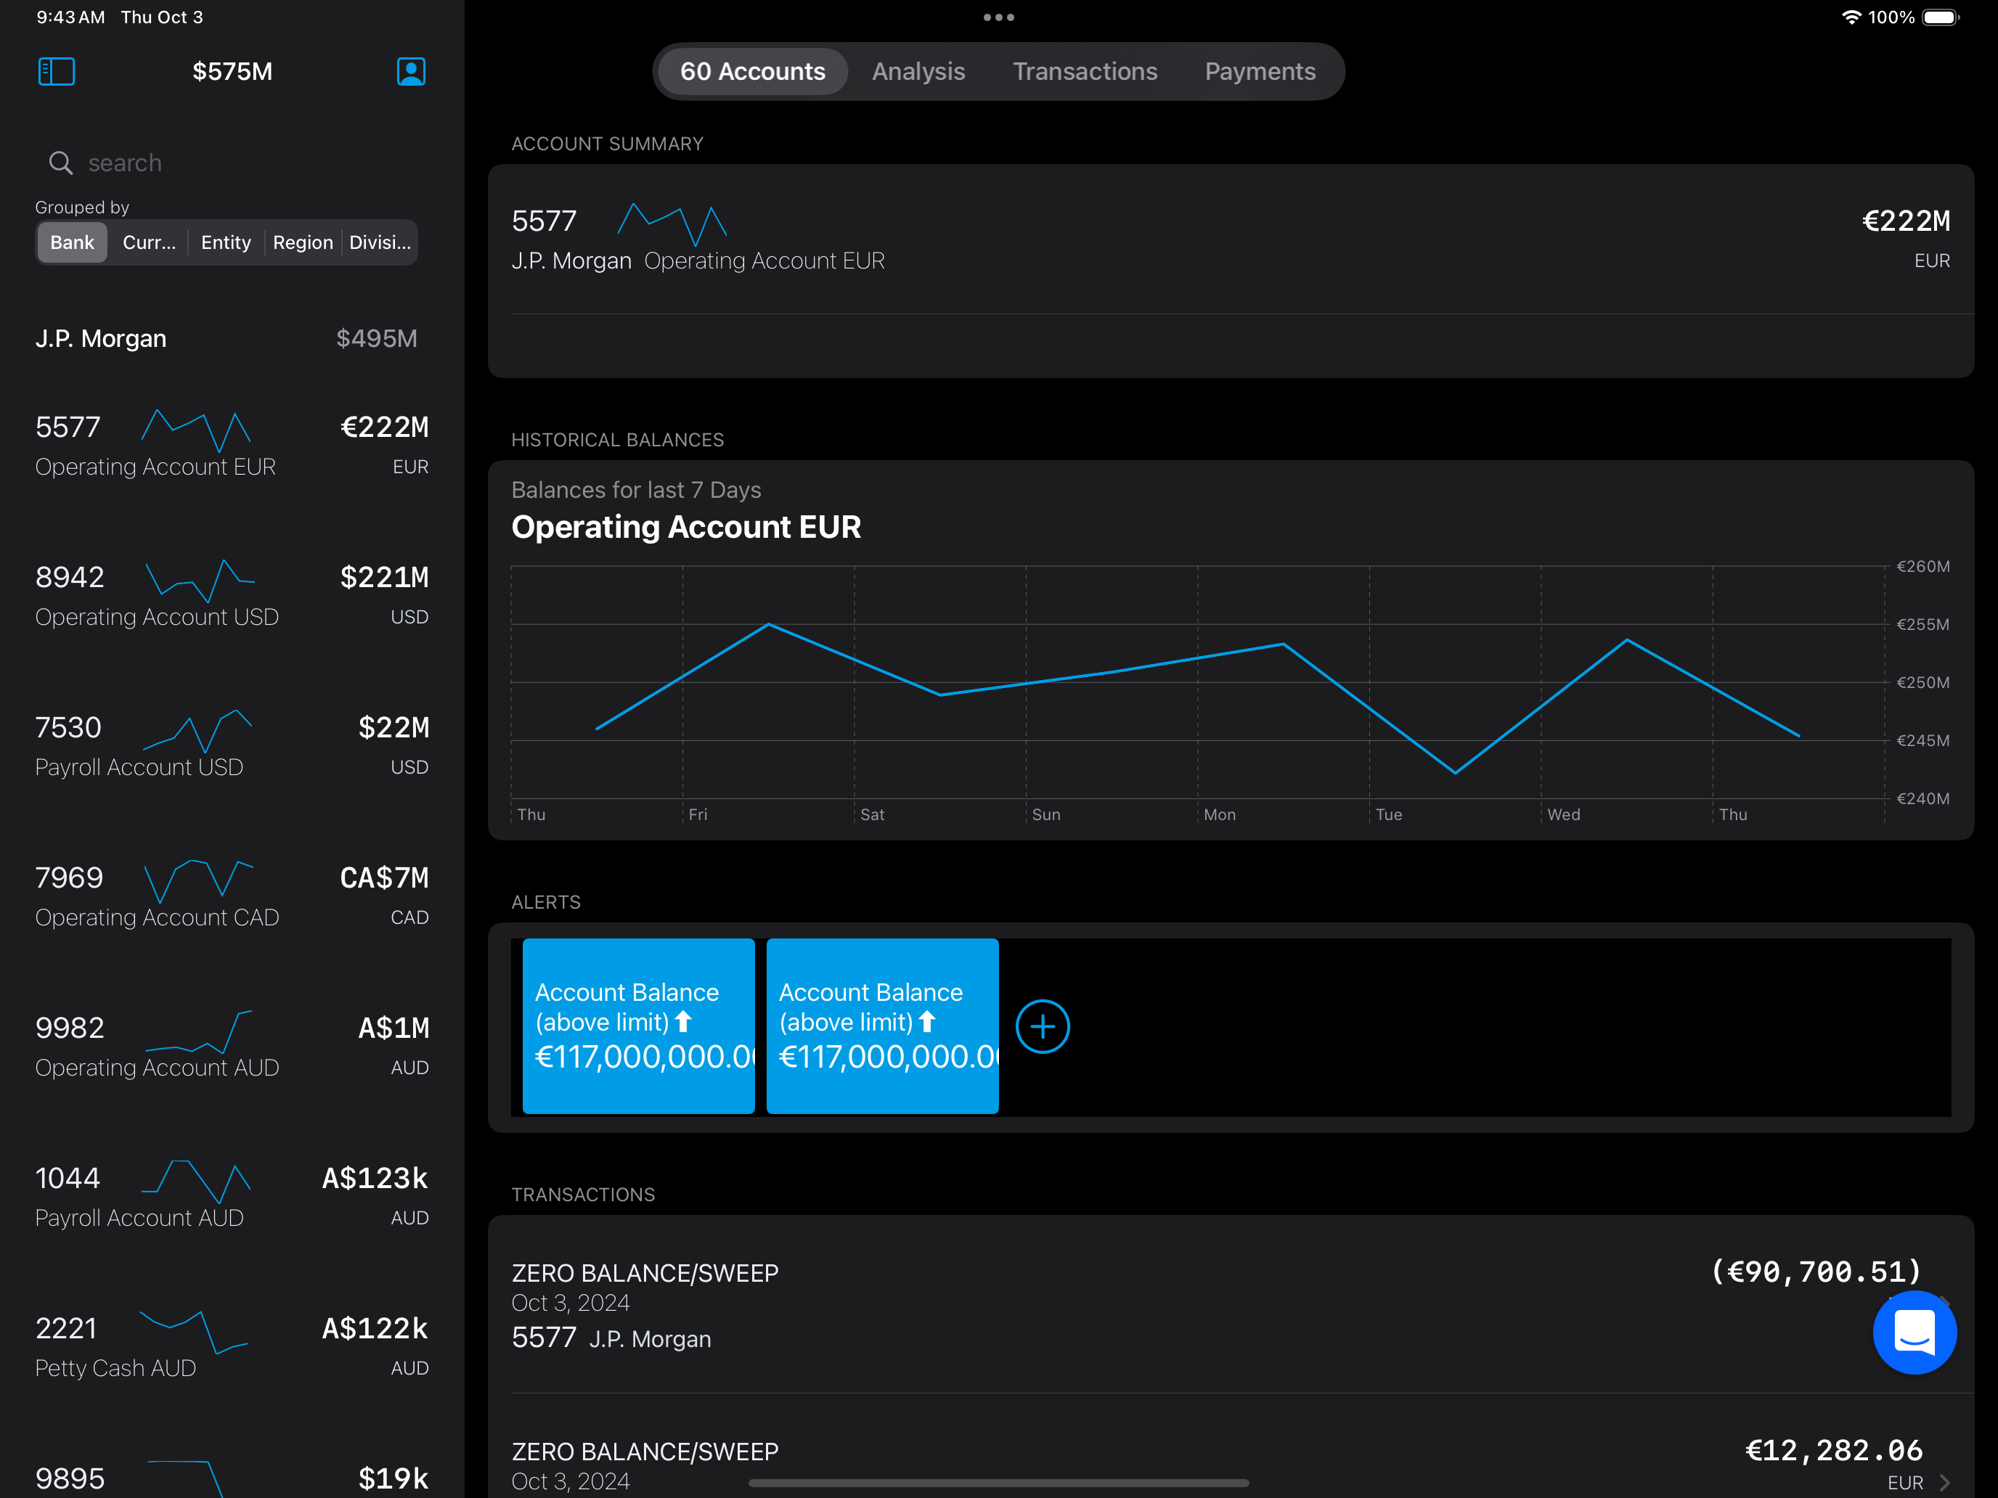Tap sparkline in Account Summary 5577
The image size is (1998, 1498).
(x=672, y=224)
